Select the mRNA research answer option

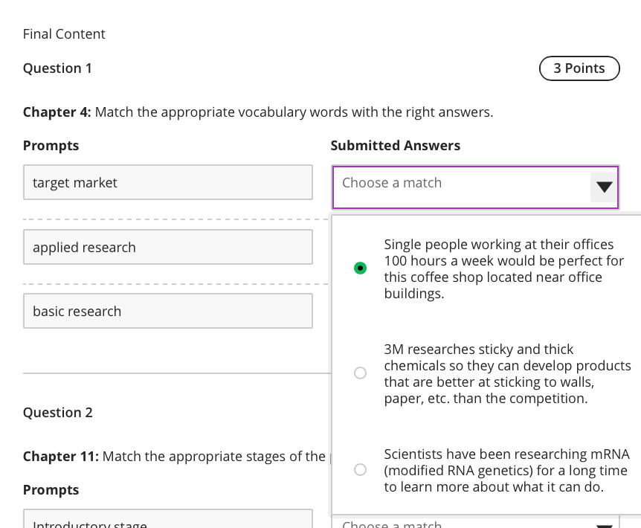(360, 469)
